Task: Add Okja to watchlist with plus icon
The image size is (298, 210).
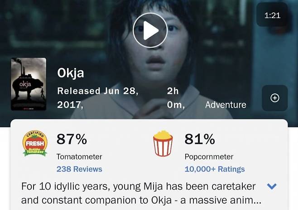Action: tap(274, 98)
